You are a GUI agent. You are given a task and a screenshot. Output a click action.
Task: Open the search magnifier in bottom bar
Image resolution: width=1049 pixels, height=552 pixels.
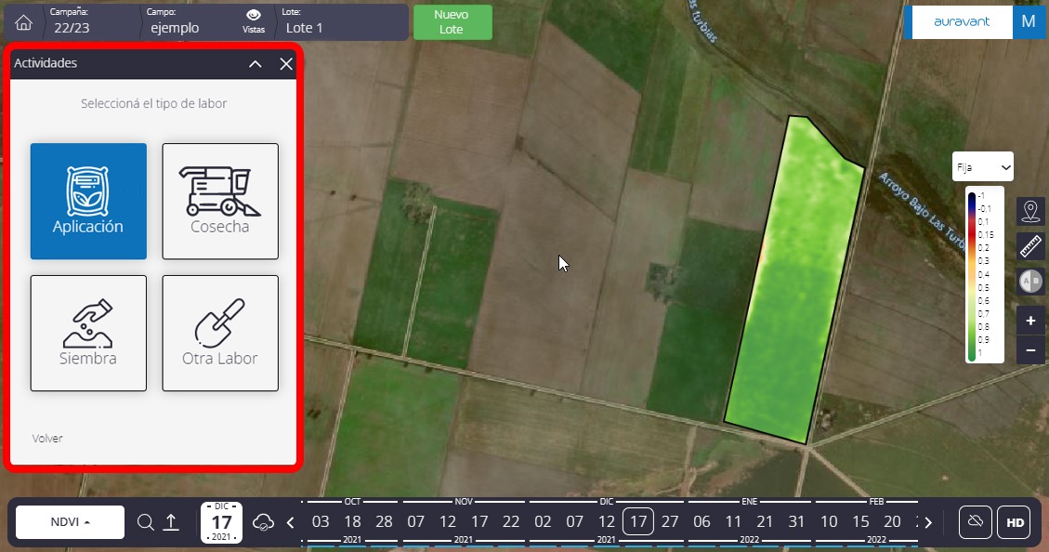point(145,522)
